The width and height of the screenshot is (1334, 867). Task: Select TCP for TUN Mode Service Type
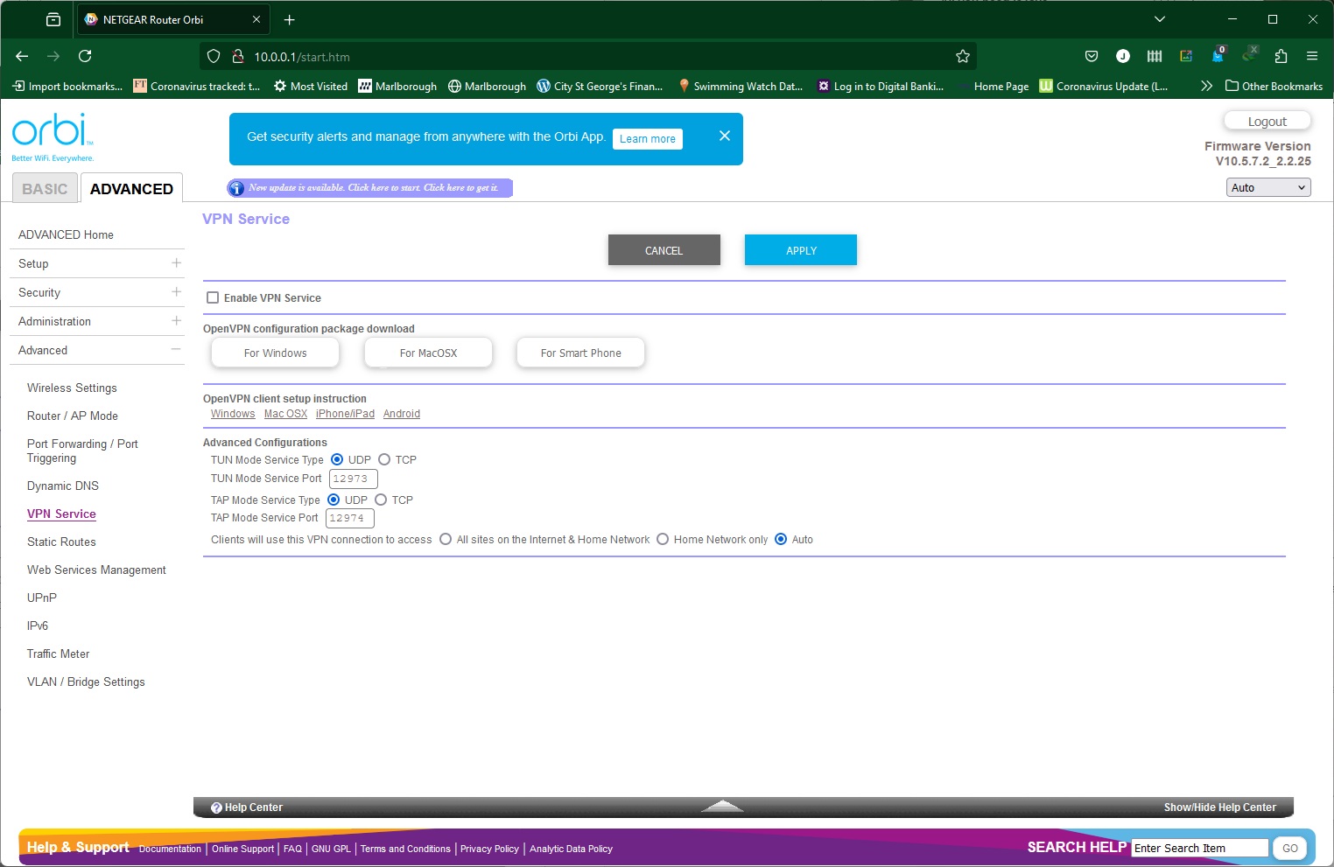384,459
